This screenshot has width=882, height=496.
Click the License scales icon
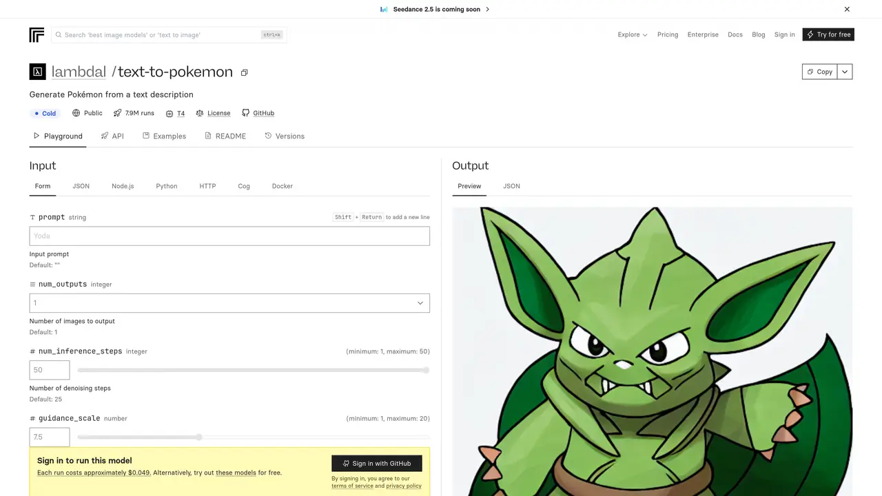(200, 113)
